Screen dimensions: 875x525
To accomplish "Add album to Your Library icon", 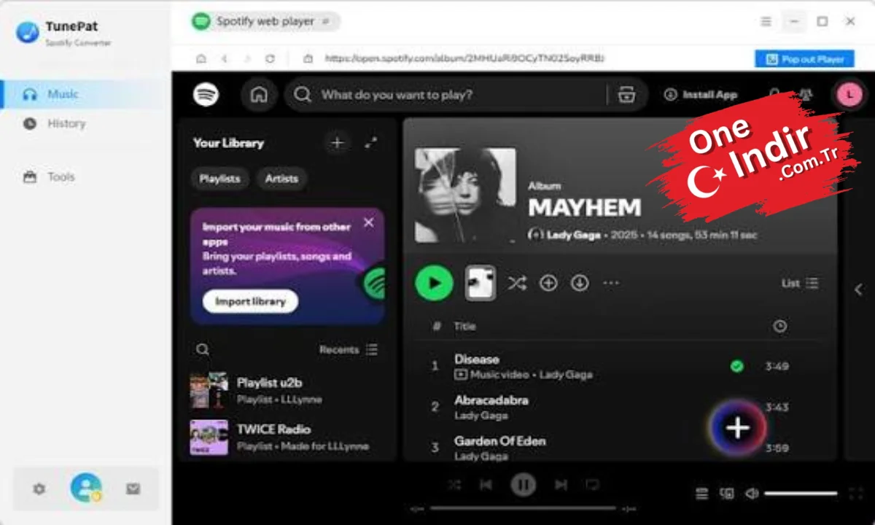I will [x=548, y=283].
